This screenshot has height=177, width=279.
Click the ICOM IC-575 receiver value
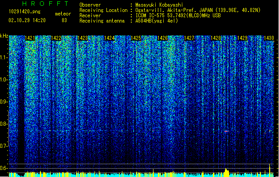(178, 15)
